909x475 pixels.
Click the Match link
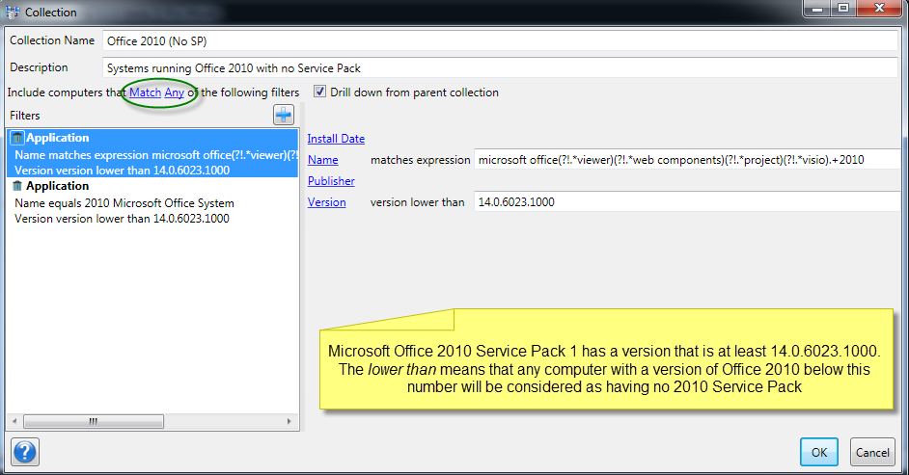145,92
